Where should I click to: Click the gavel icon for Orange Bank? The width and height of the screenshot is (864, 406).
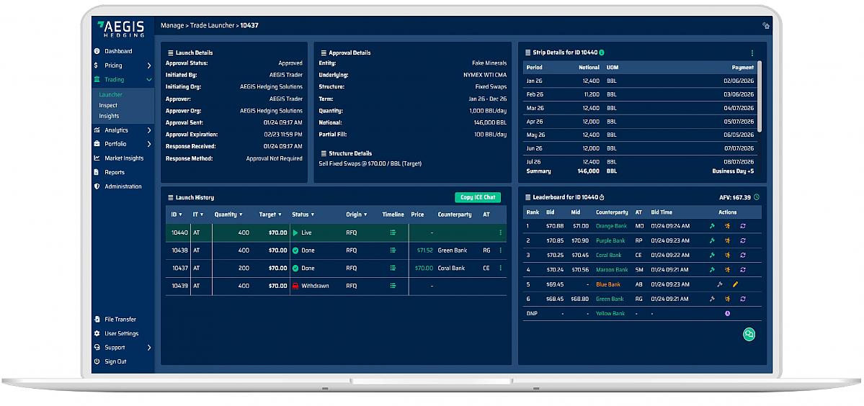coord(712,225)
